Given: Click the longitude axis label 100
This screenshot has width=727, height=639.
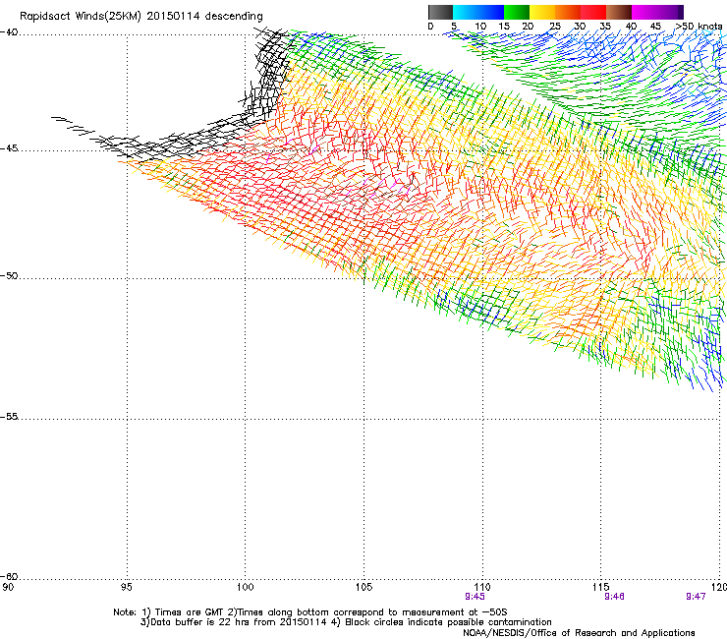Looking at the screenshot, I should click(x=246, y=588).
